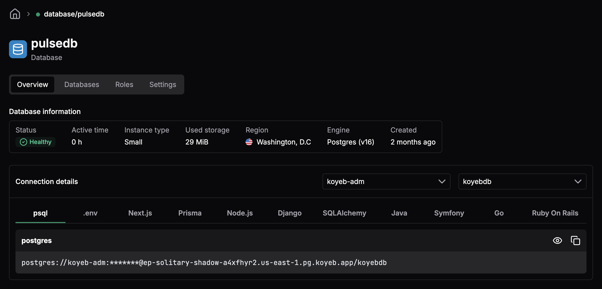Click the copy connection string icon
Image resolution: width=602 pixels, height=289 pixels.
pyautogui.click(x=576, y=240)
